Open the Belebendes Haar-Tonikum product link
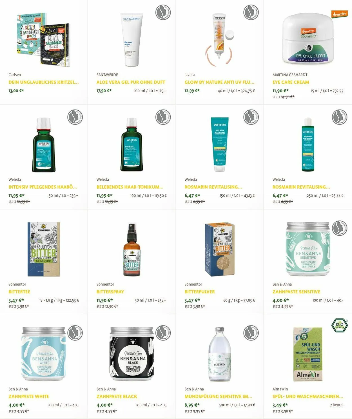 (x=130, y=187)
